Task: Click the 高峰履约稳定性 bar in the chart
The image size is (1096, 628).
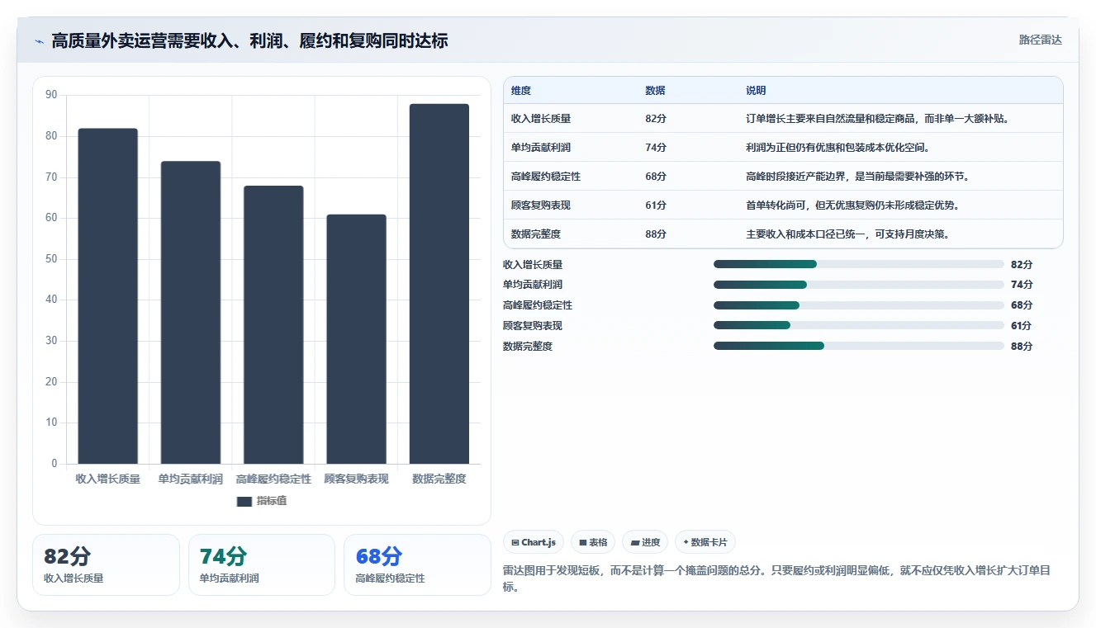Action: [x=273, y=325]
